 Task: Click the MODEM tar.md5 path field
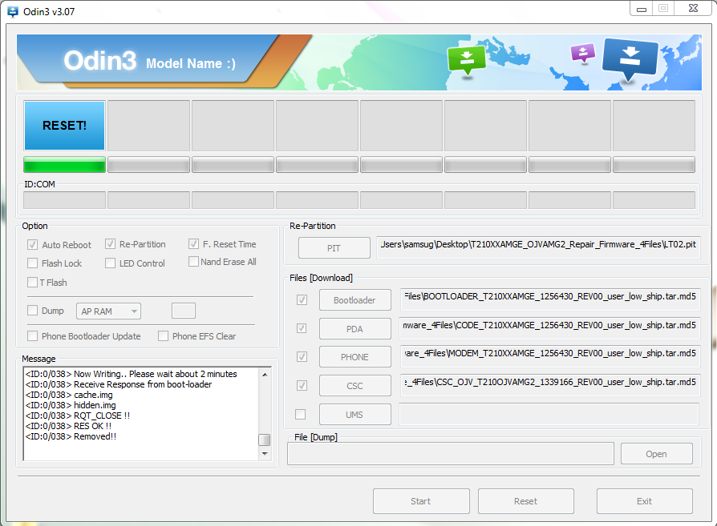click(x=550, y=356)
